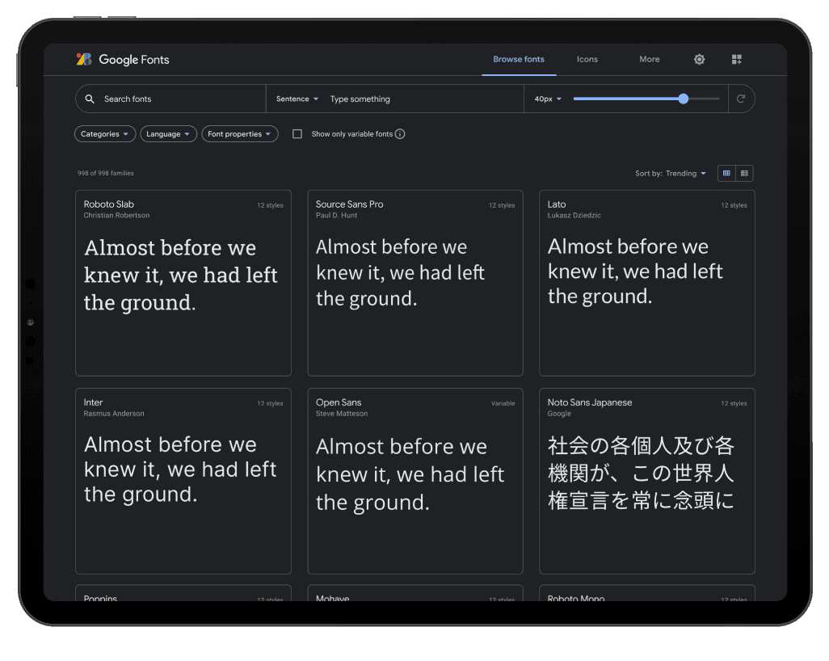Click variable fonts info icon
This screenshot has width=829, height=661.
(400, 134)
